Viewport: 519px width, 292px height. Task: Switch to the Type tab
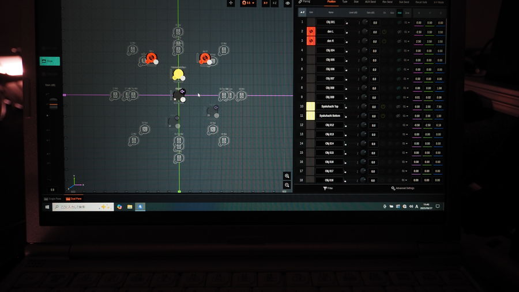[345, 2]
